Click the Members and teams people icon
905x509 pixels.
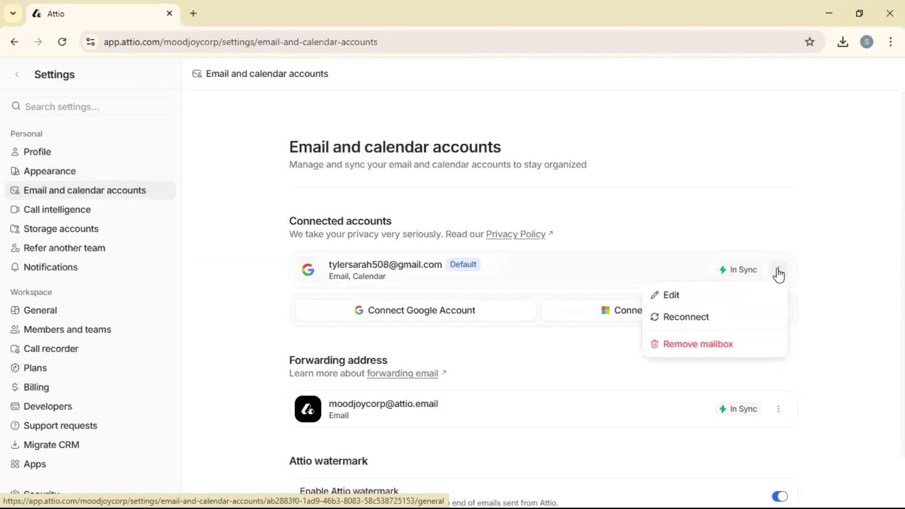[15, 329]
